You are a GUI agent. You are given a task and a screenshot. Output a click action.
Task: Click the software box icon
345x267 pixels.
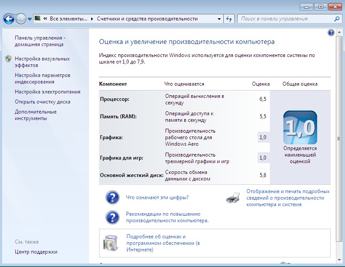(111, 243)
